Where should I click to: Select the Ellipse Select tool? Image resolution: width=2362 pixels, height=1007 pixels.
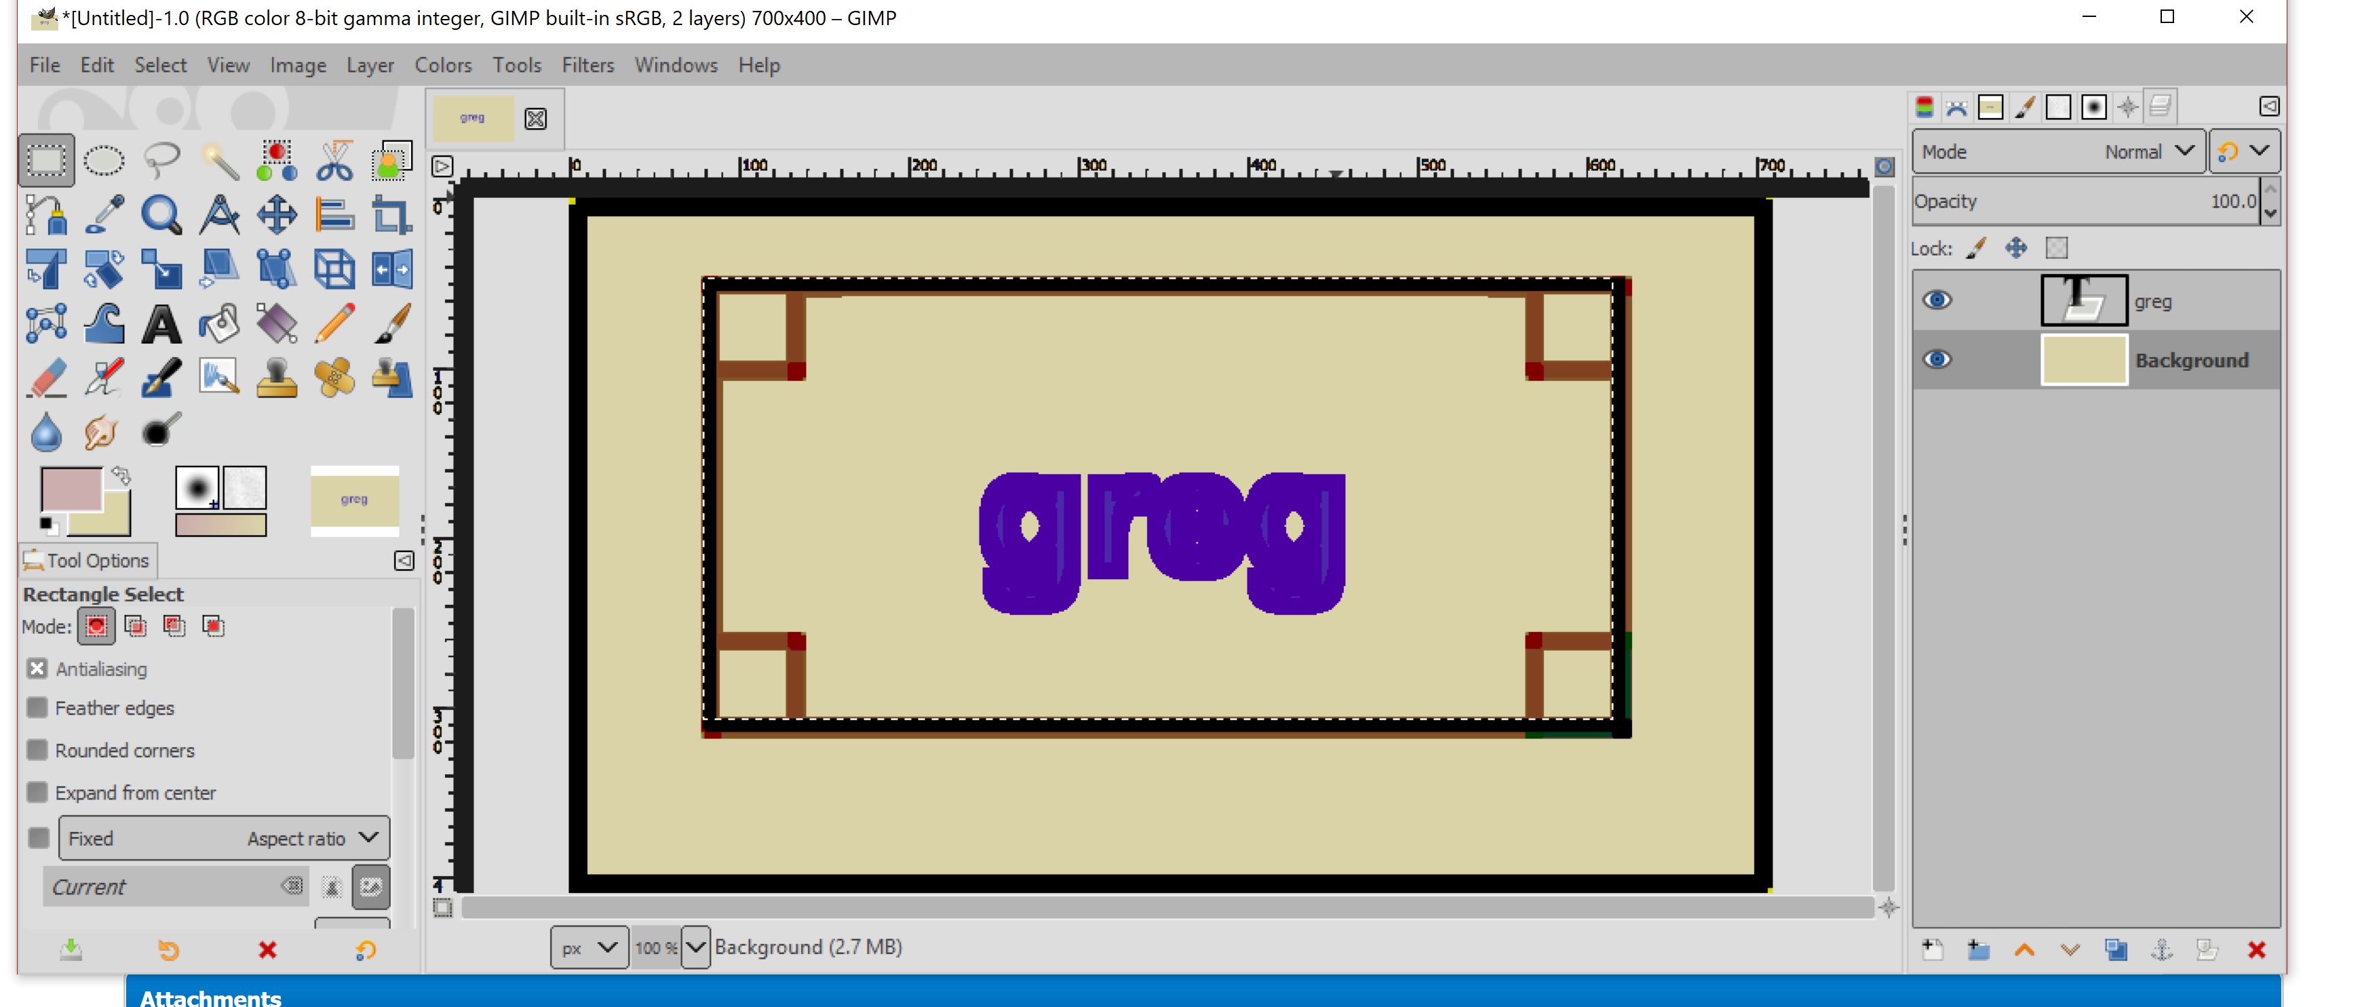104,161
